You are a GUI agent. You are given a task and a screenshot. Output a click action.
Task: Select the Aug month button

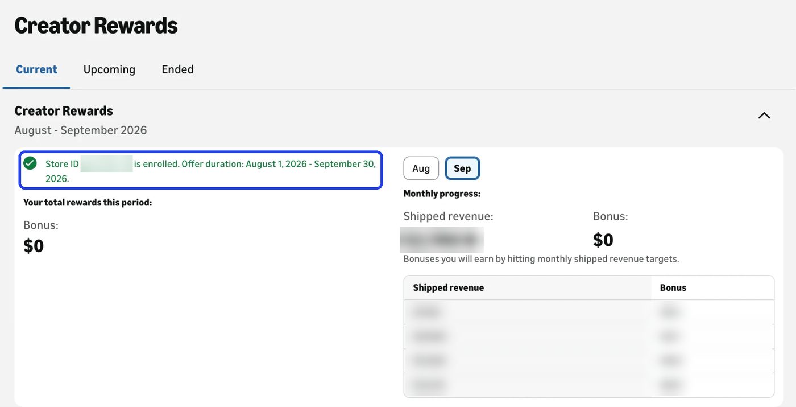coord(421,168)
